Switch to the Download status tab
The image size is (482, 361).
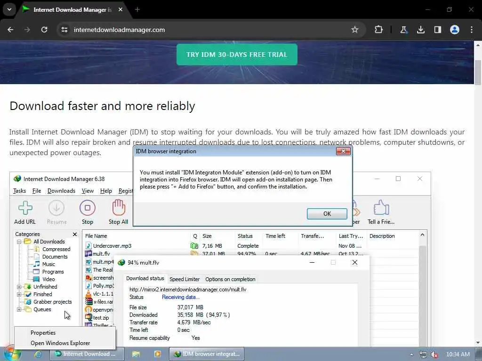[x=145, y=278]
